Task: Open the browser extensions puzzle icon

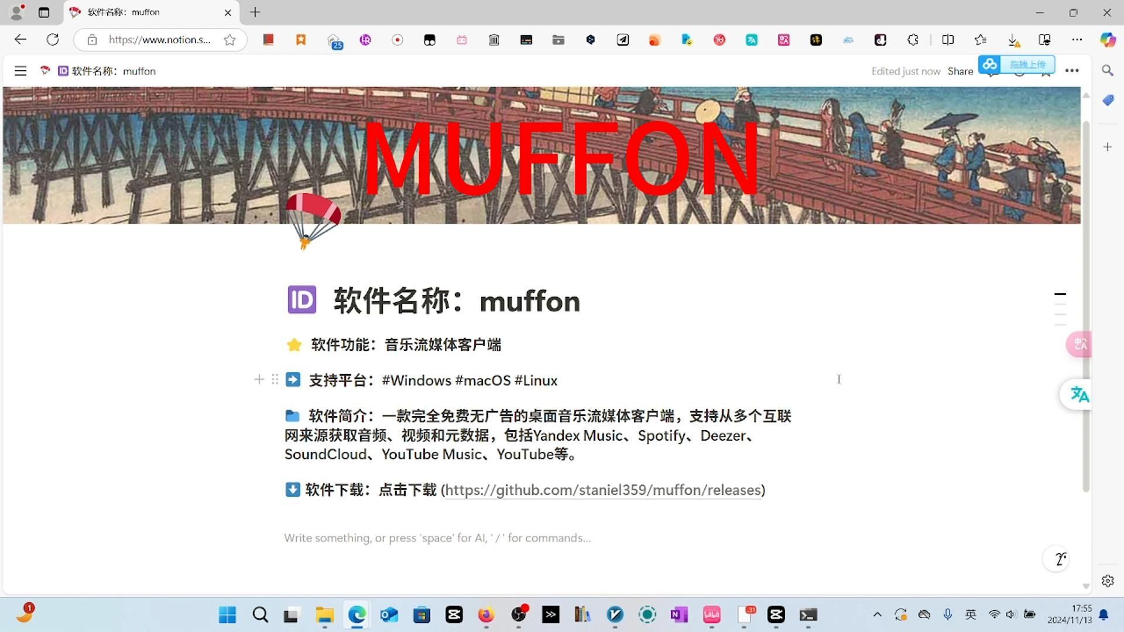Action: 913,40
